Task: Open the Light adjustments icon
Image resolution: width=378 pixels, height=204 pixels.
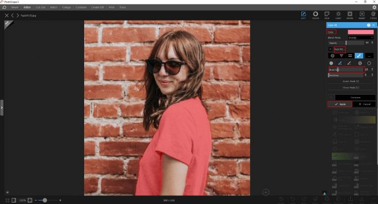Action: (x=338, y=16)
